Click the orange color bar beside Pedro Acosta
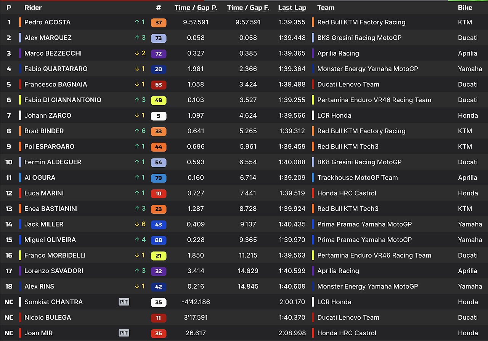The image size is (488, 341). coord(20,22)
